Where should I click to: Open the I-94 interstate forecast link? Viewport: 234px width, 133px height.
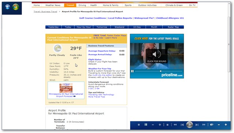click(x=97, y=89)
